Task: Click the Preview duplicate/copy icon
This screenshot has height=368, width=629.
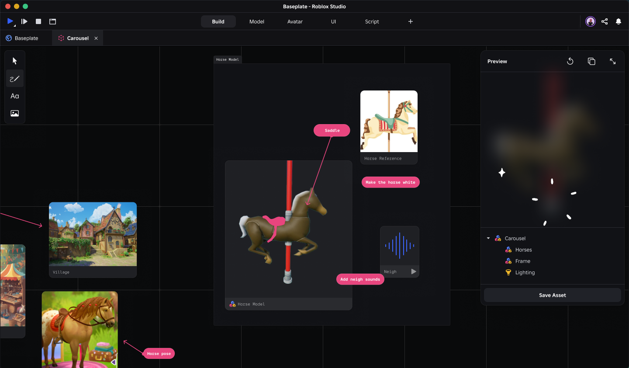Action: pyautogui.click(x=591, y=61)
